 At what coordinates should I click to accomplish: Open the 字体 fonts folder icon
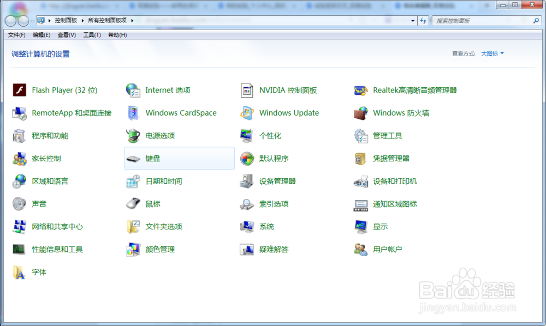[19, 272]
